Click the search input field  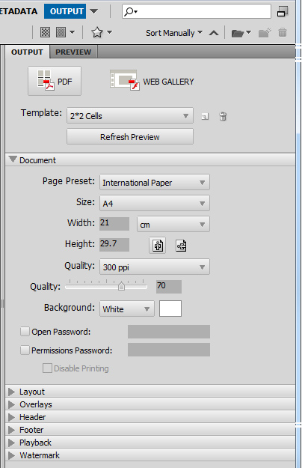click(197, 11)
